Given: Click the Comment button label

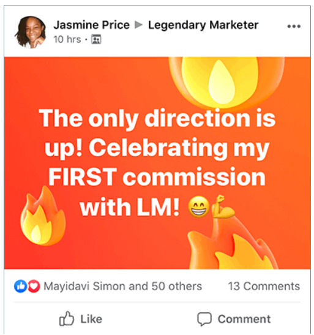Looking at the screenshot, I should [x=244, y=319].
